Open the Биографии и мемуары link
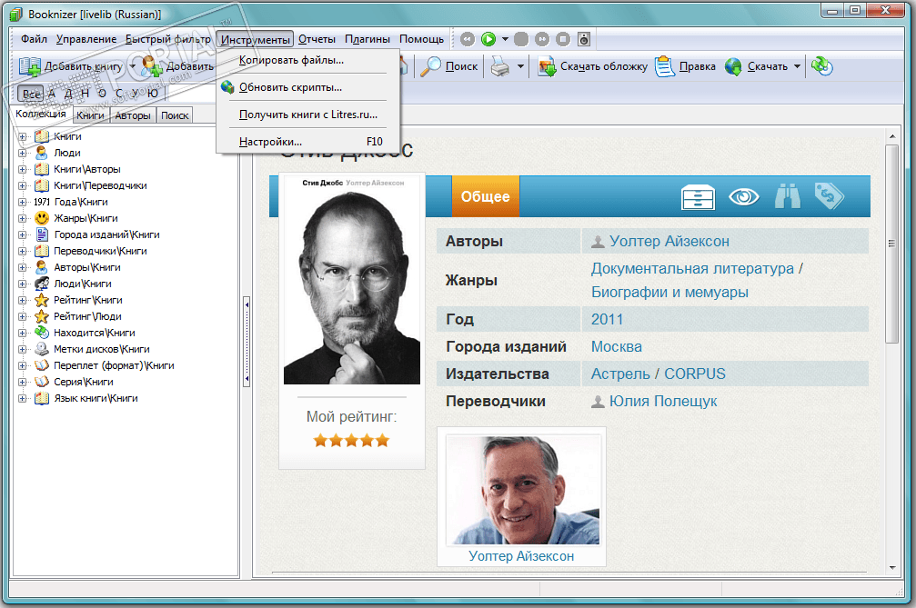The height and width of the screenshot is (608, 916). 669,292
